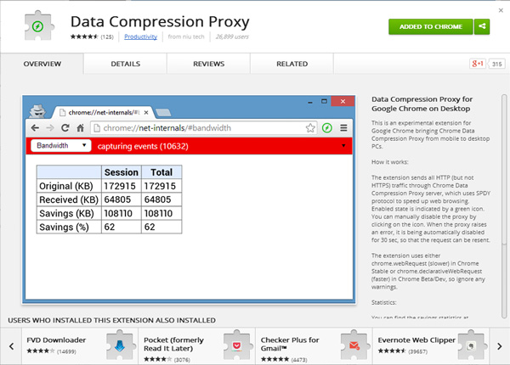Click Evernote Web Clipper's star rating

coord(392,351)
